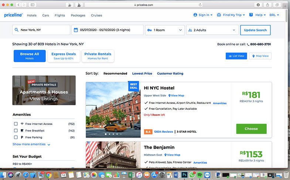Sort results by Customer Rating
This screenshot has height=180, width=290.
click(x=170, y=74)
